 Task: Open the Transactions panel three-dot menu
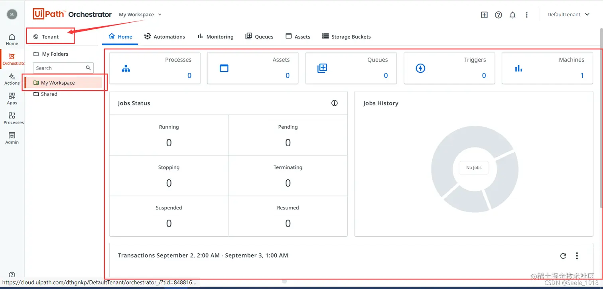[x=577, y=256]
